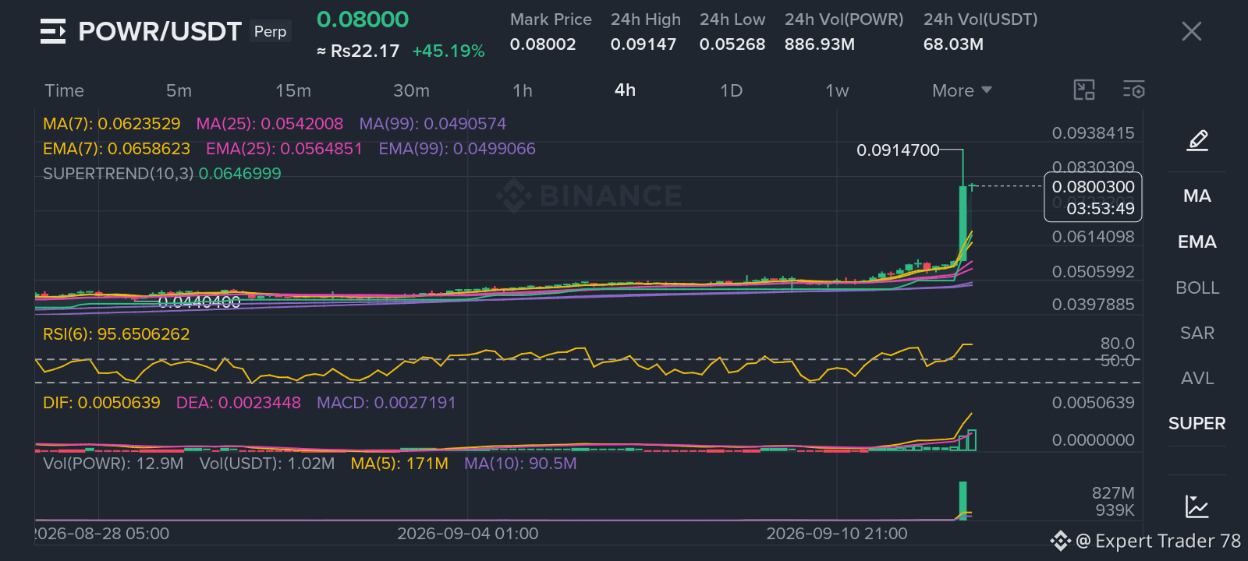Open the line chart icon in sidebar
Screen dimensions: 1248x561
coord(1197,506)
